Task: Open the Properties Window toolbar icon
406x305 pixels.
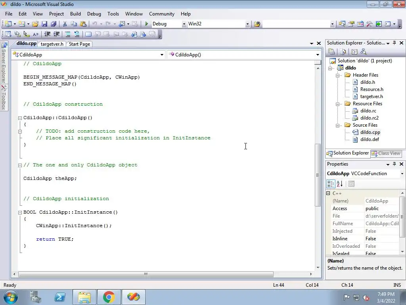Action: 351,24
